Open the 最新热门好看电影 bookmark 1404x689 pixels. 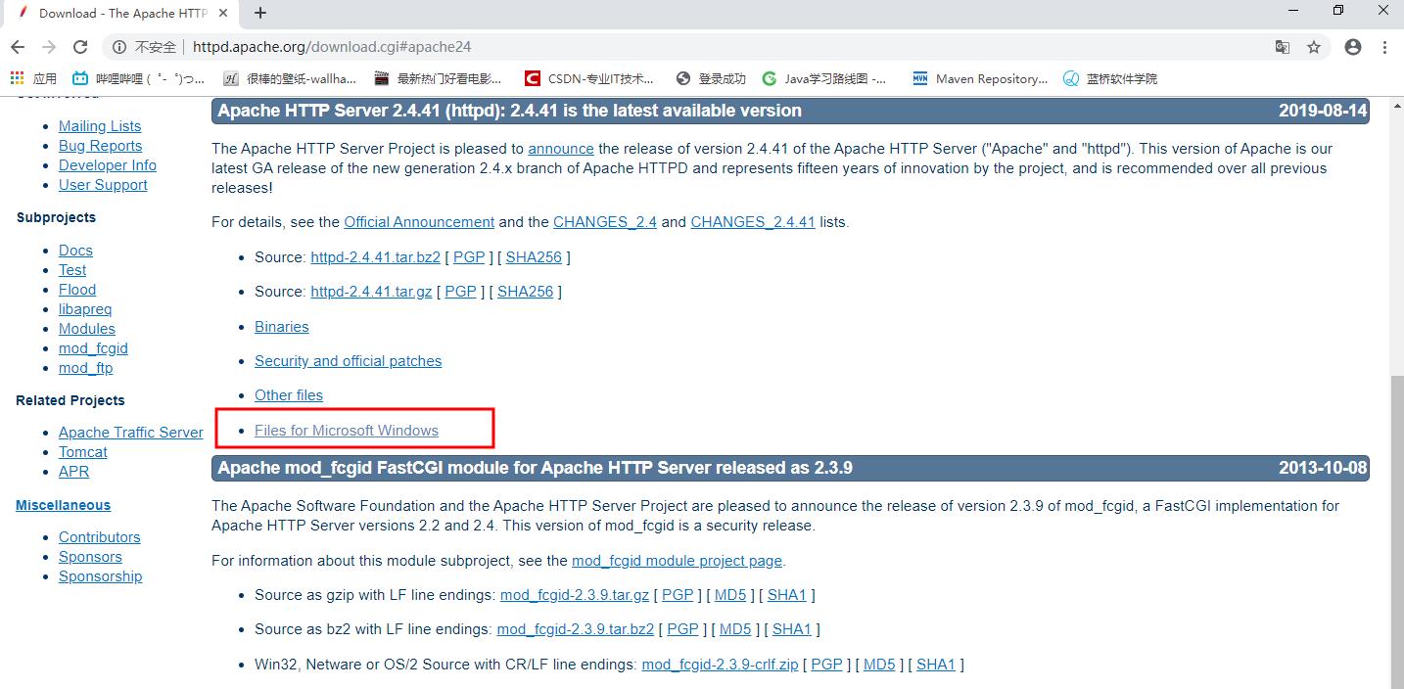[x=439, y=78]
